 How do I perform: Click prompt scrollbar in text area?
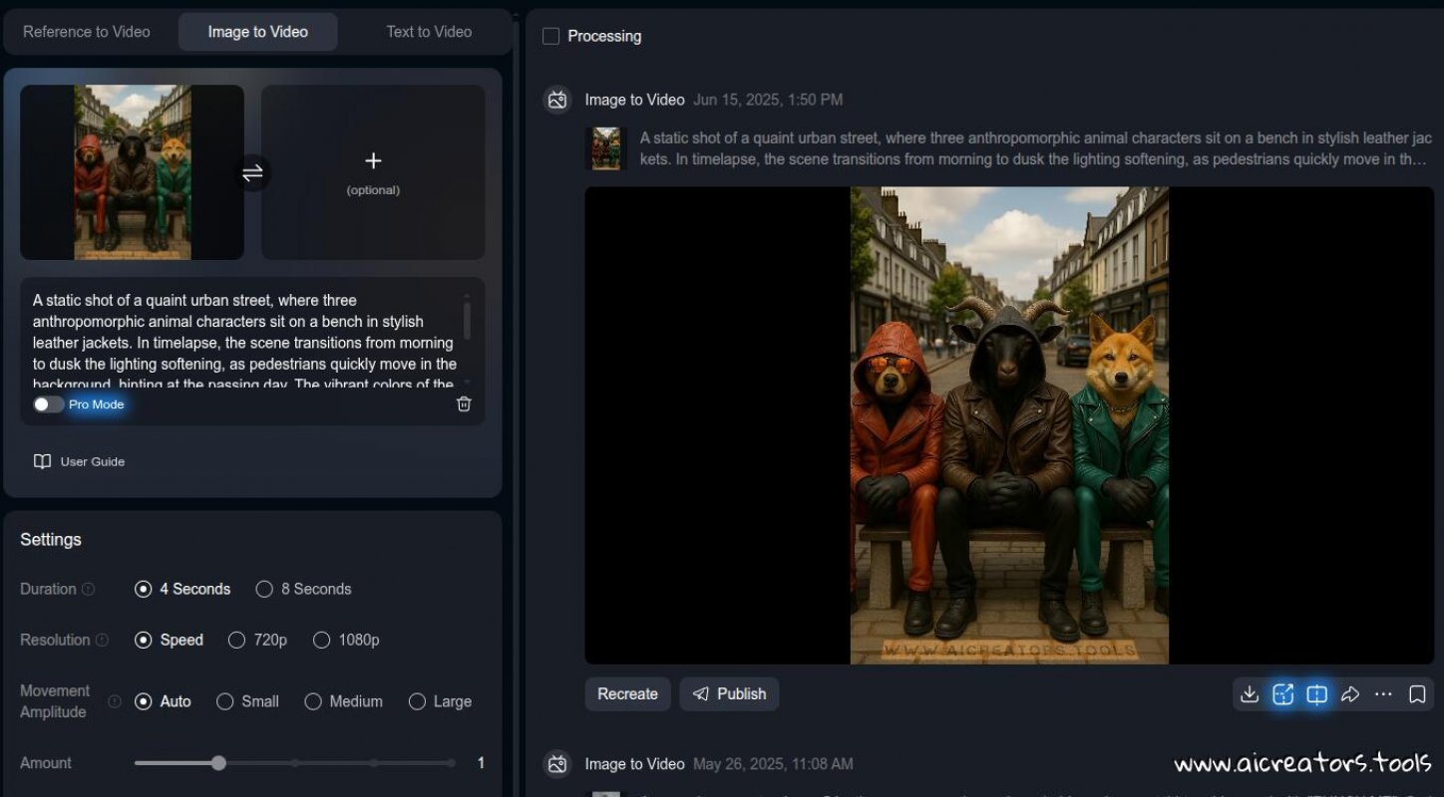(x=467, y=319)
